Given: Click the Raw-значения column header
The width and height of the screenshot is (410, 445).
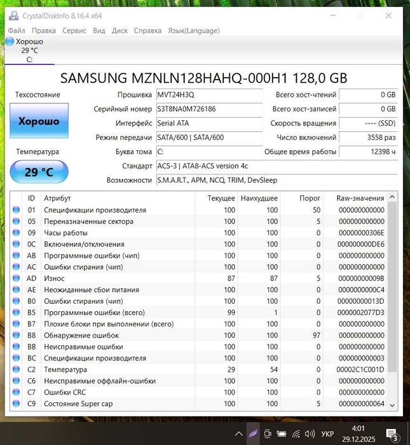Looking at the screenshot, I should click(360, 198).
